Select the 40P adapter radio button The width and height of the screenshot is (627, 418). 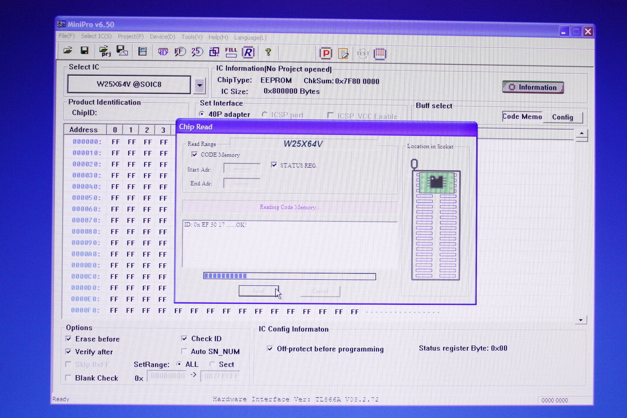tap(201, 114)
